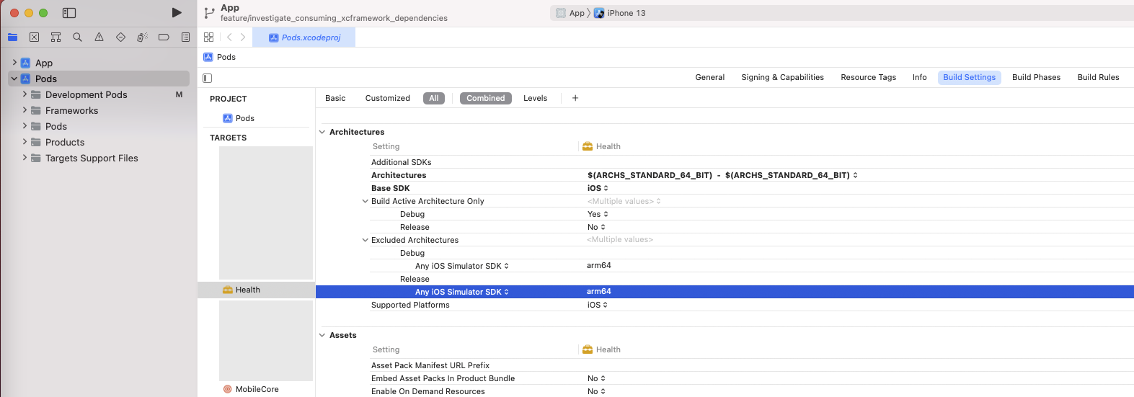Change the Release No value in Architectures
This screenshot has width=1134, height=397.
pyautogui.click(x=596, y=227)
